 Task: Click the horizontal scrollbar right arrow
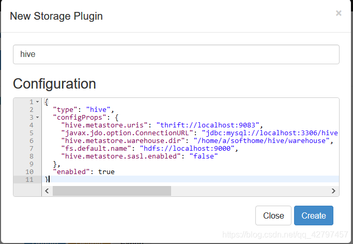(333, 191)
